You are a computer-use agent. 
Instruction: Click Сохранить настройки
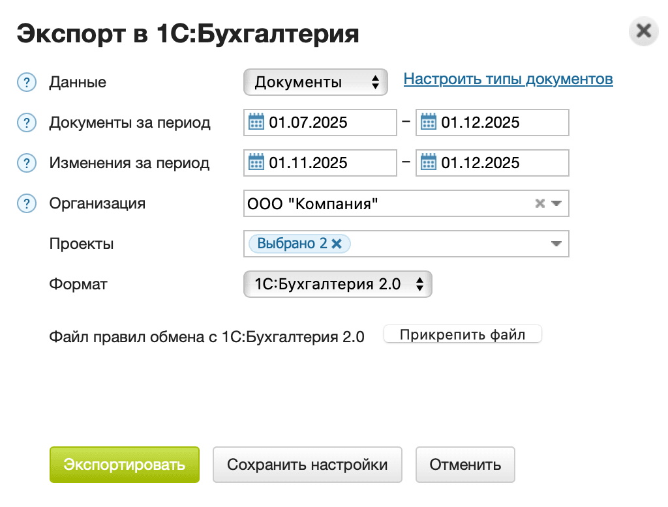(307, 465)
